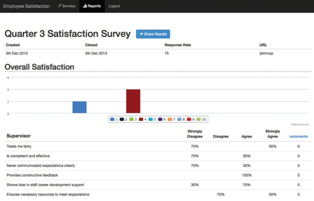Click the blue bar in the Overall Satisfaction chart
The height and width of the screenshot is (201, 314).
click(79, 107)
